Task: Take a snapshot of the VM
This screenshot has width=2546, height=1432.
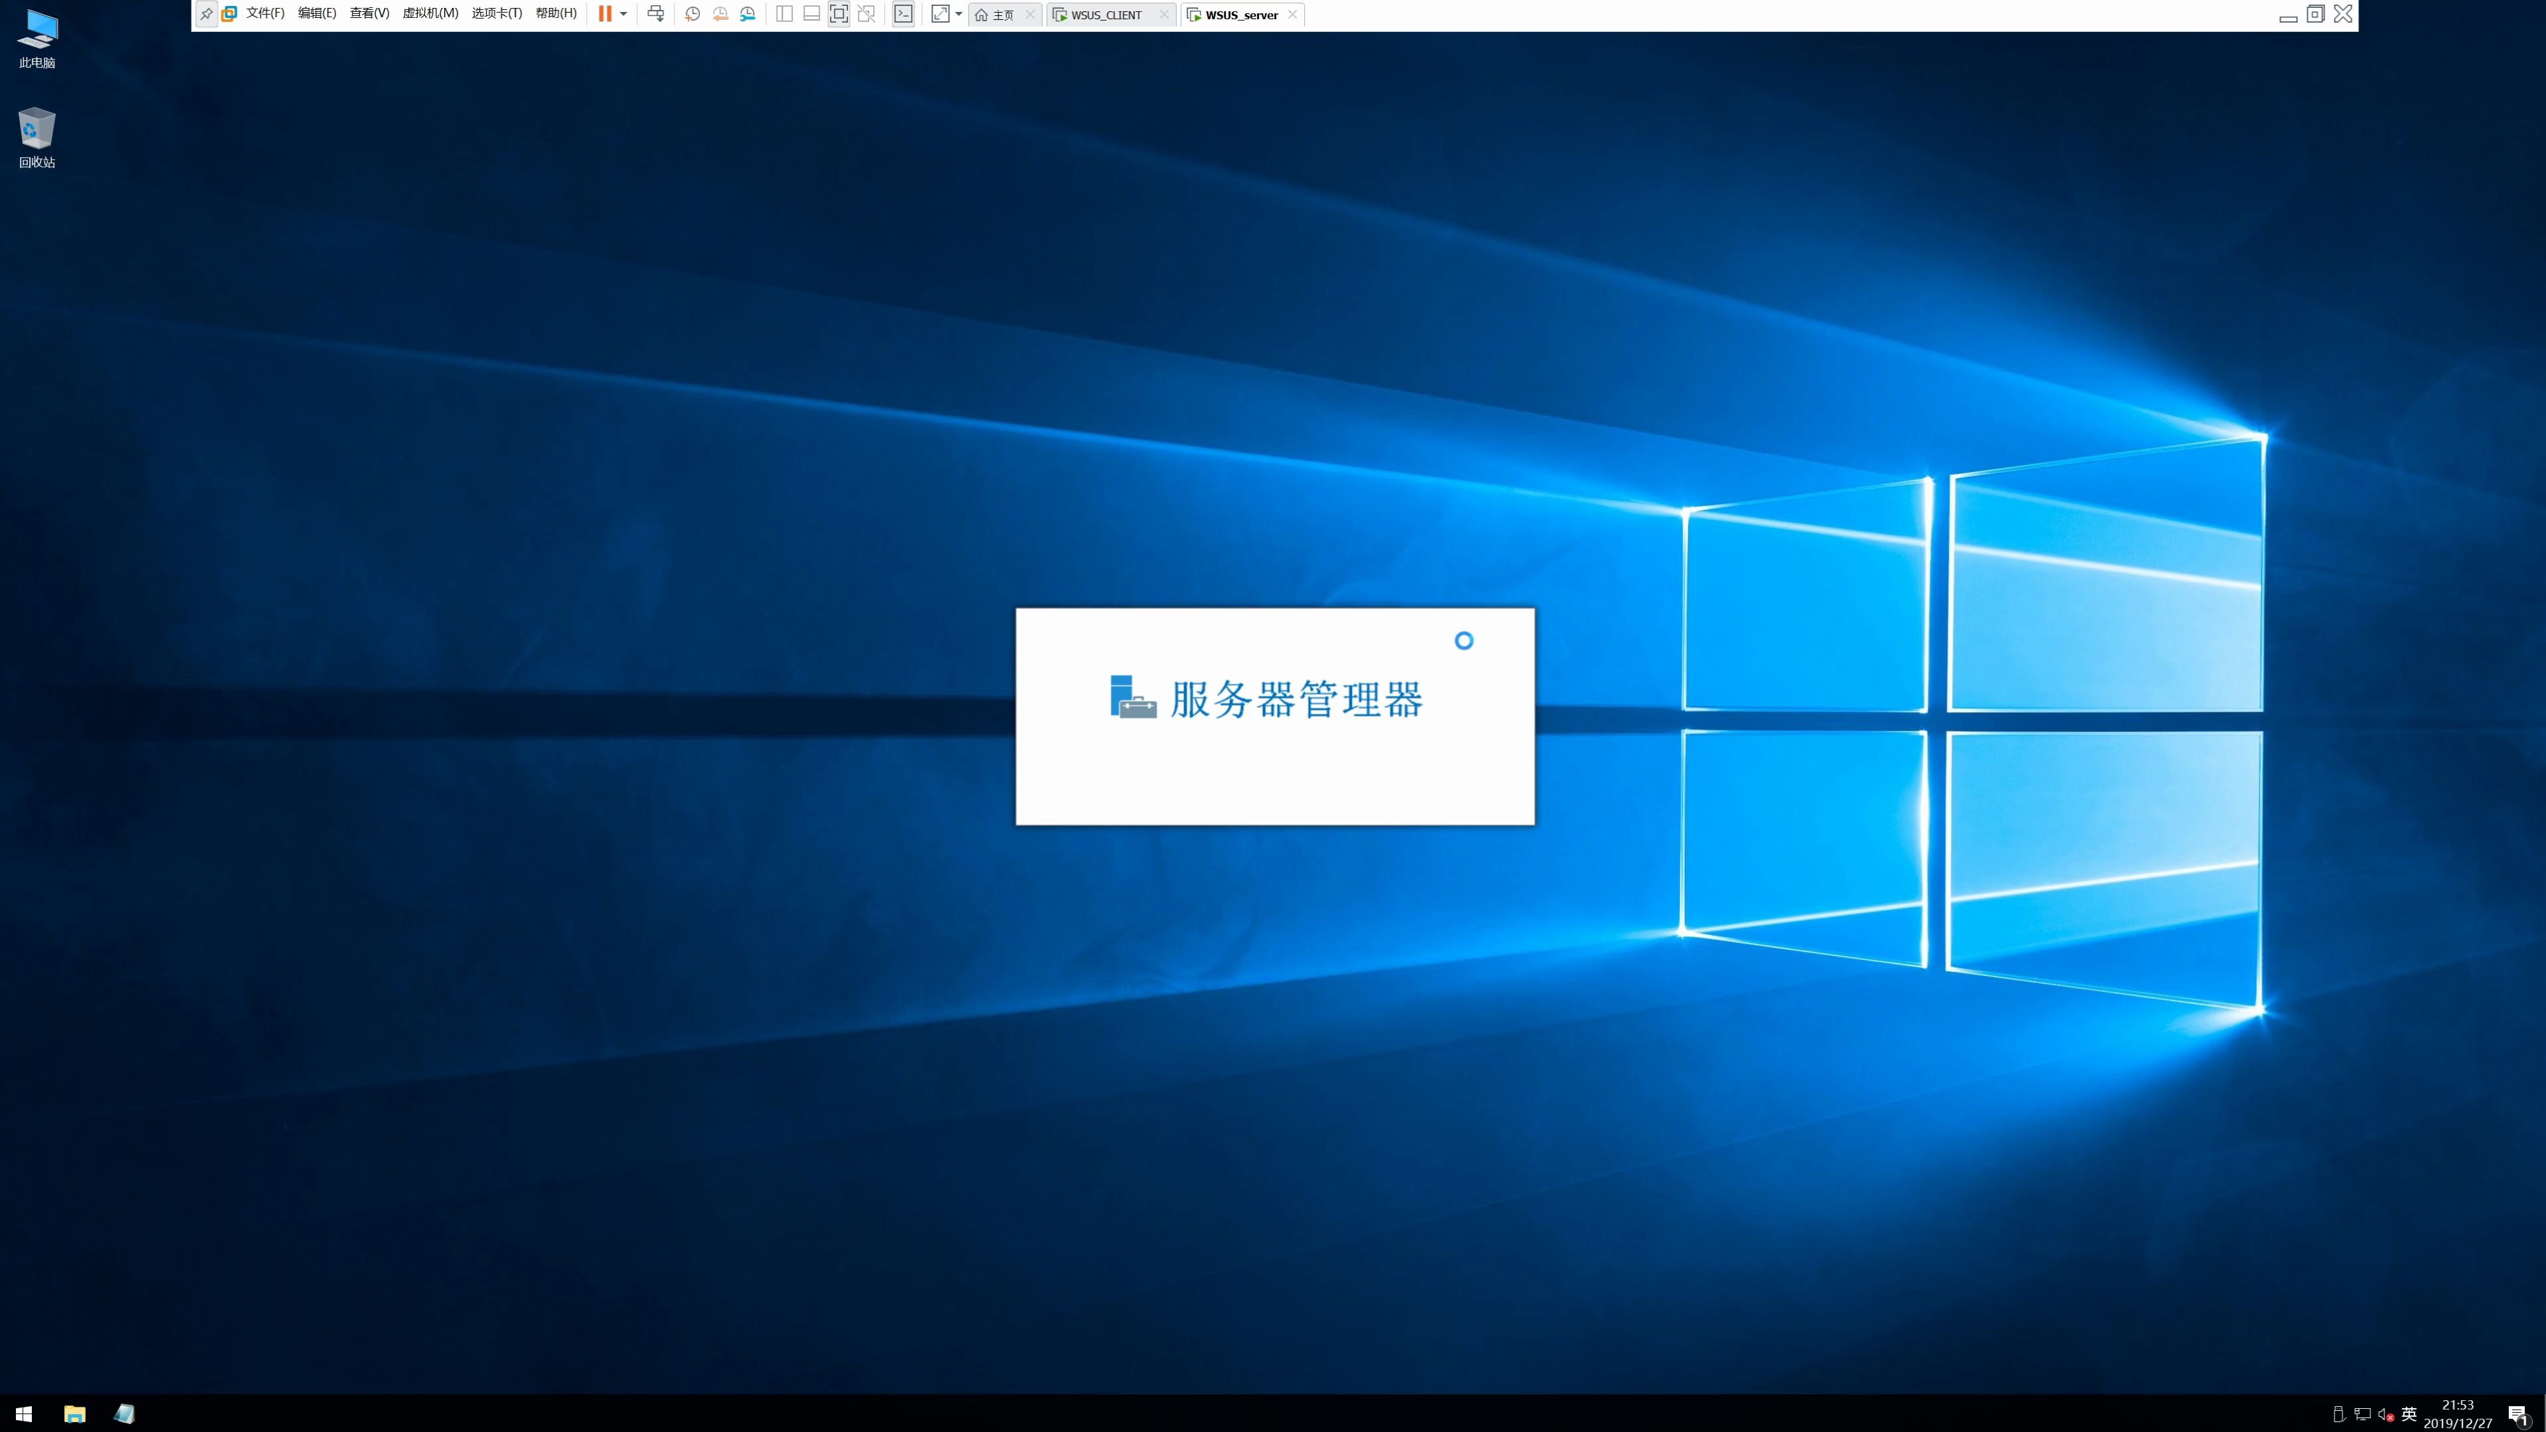Action: (693, 14)
